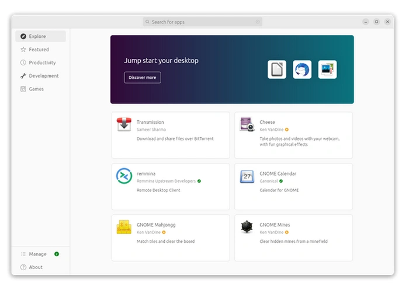Click the verified badge next to Remmina Upstream Developers
Screen dimensions: 409x286
pos(199,181)
